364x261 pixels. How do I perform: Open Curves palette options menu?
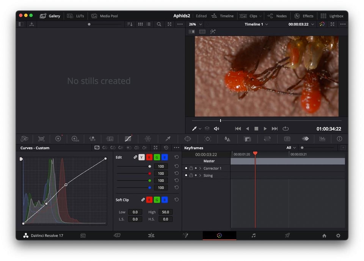pyautogui.click(x=176, y=148)
